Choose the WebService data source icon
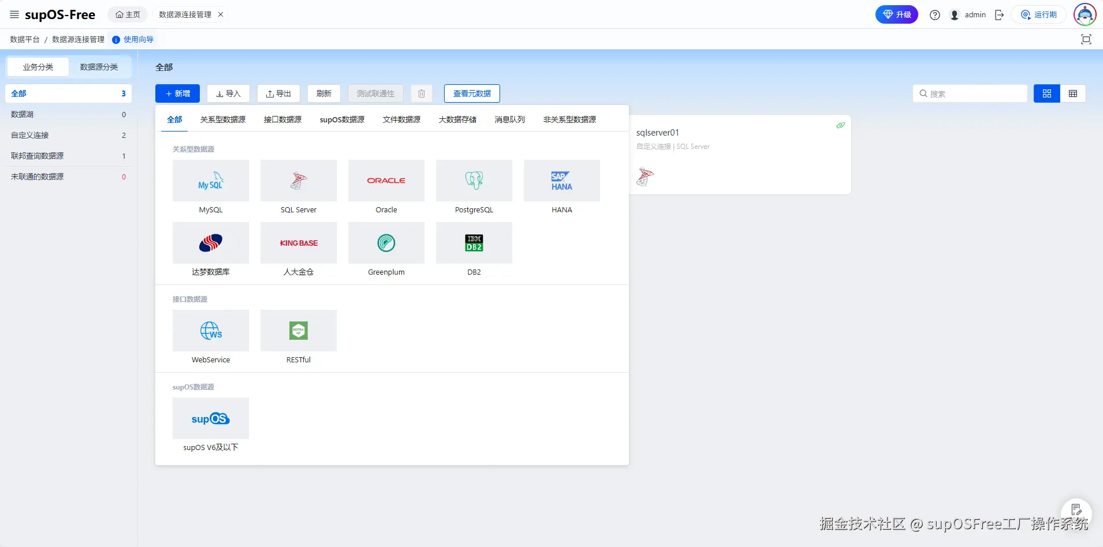 click(211, 331)
